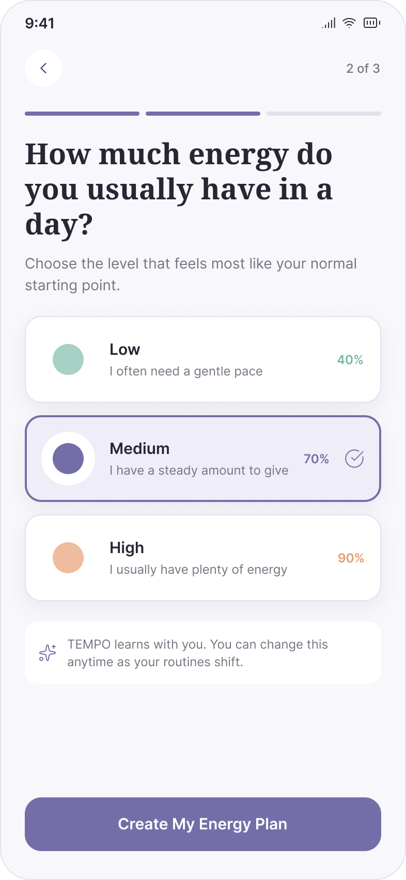Tap the battery status icon
The width and height of the screenshot is (406, 880).
(372, 23)
